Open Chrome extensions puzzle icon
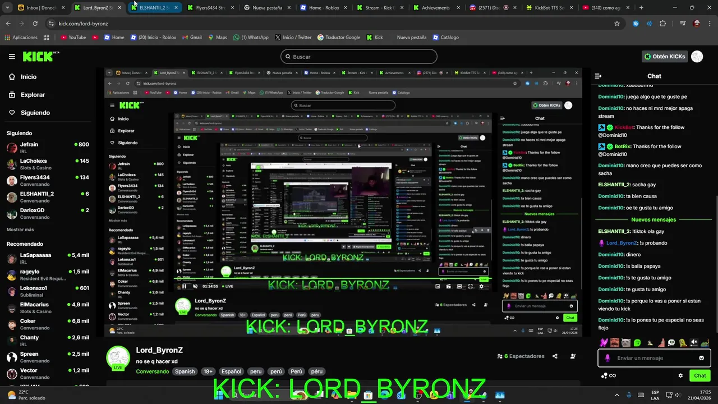Screen dimensions: 718x404 coord(663,24)
